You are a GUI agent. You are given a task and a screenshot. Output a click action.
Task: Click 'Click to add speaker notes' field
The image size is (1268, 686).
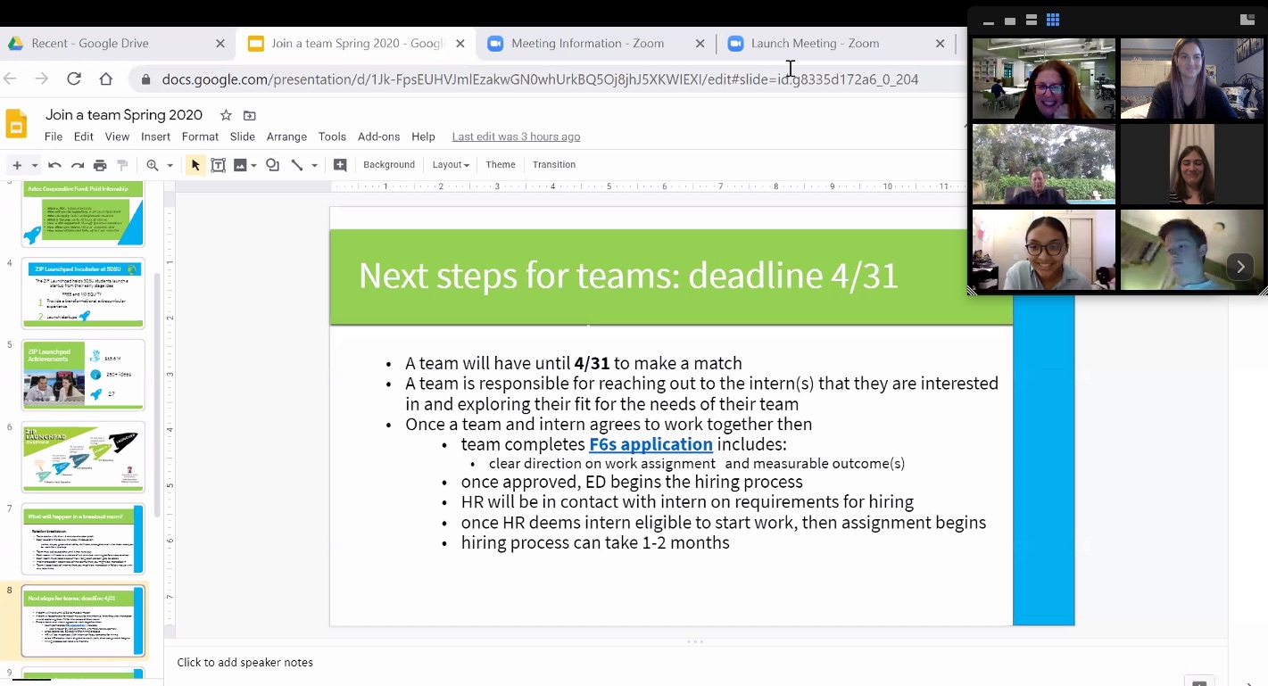tap(244, 662)
